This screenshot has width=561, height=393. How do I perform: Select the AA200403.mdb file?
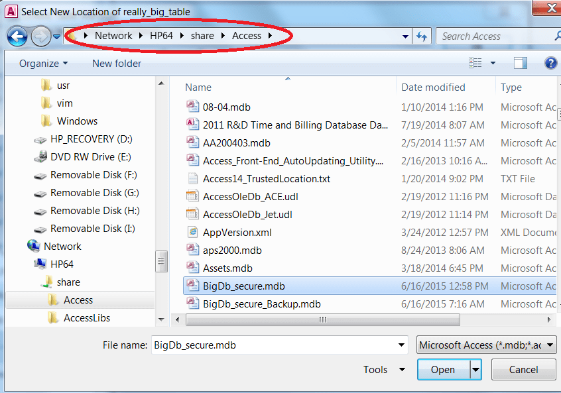237,143
